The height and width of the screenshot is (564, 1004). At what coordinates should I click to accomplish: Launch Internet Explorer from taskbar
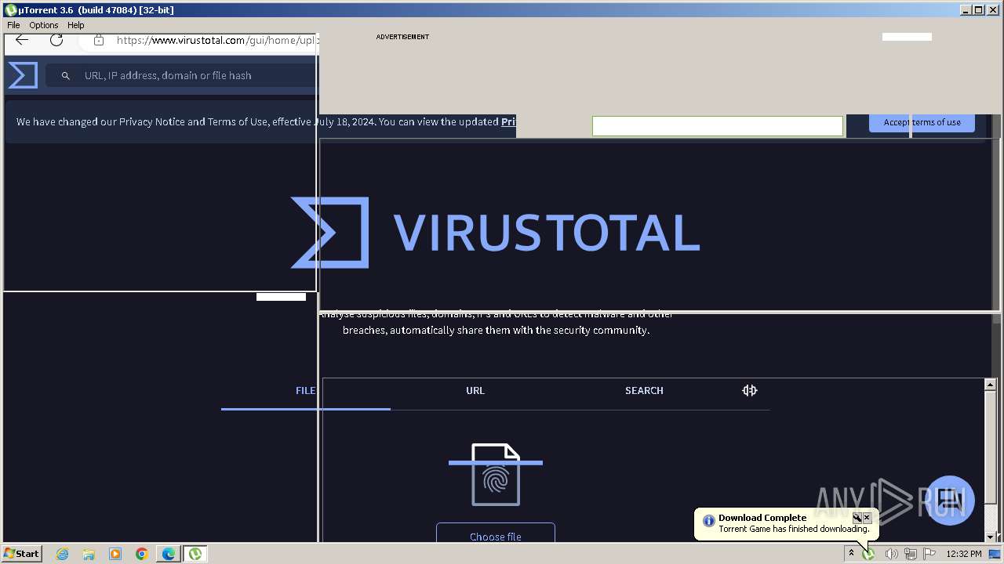click(x=62, y=554)
